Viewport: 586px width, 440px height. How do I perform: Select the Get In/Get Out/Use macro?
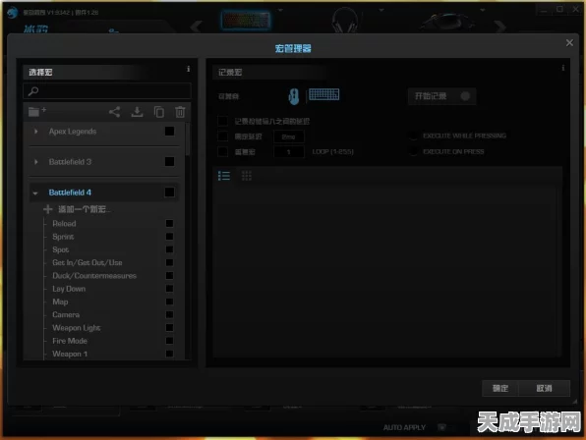88,263
